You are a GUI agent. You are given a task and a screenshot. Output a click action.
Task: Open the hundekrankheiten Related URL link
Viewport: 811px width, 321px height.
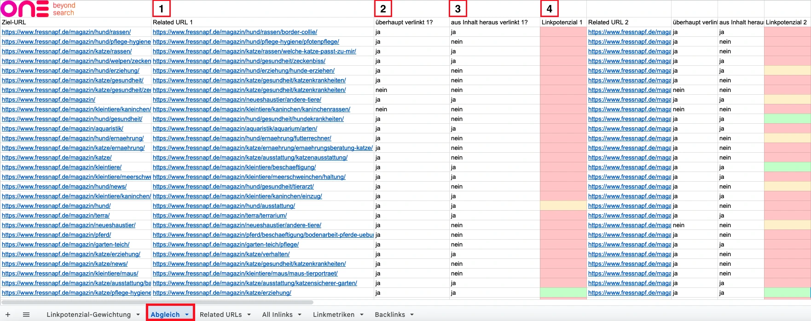pos(248,119)
